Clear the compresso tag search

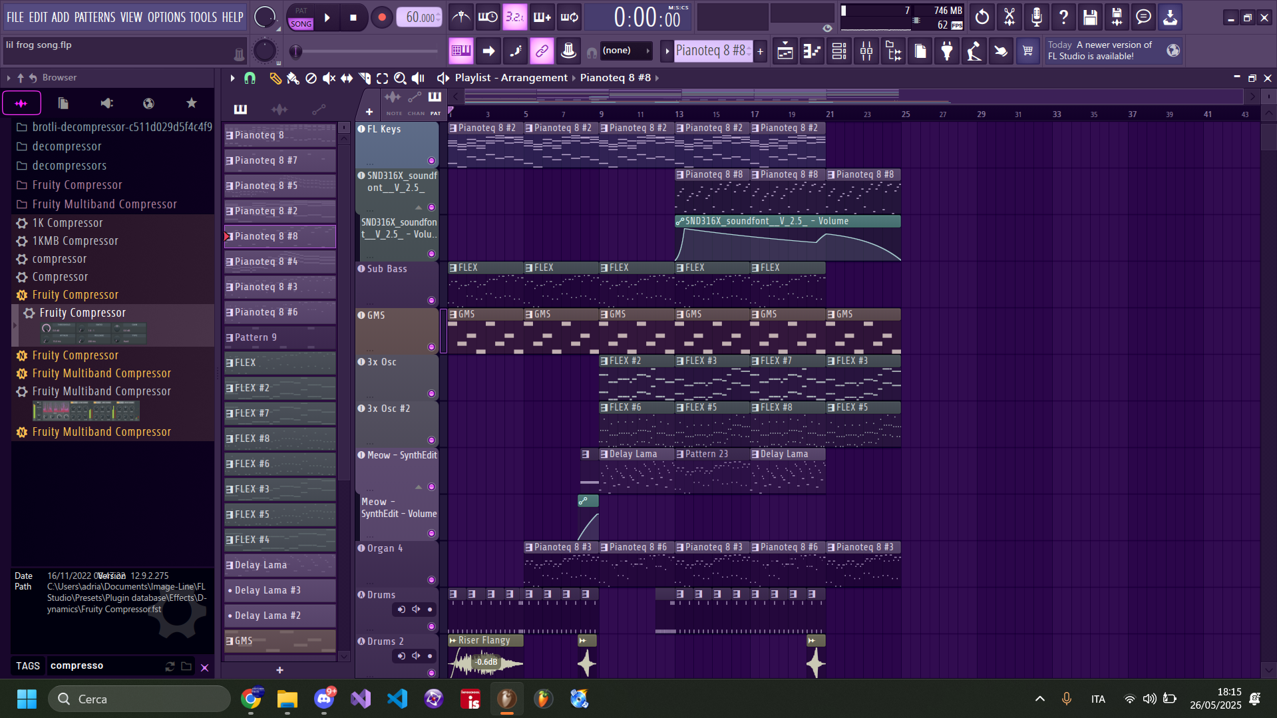[x=205, y=667]
